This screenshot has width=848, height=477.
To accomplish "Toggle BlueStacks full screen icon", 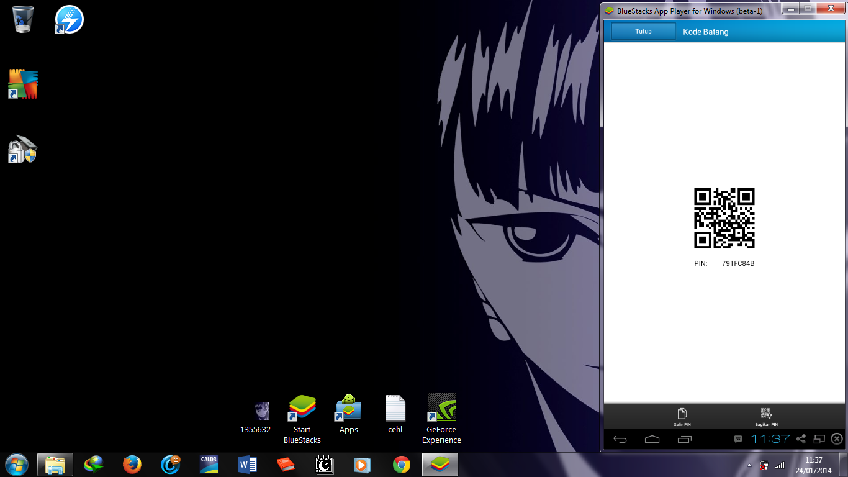I will coord(819,439).
